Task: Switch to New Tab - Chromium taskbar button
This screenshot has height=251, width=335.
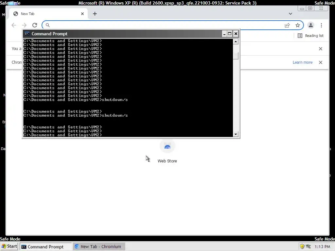Action: (x=99, y=247)
